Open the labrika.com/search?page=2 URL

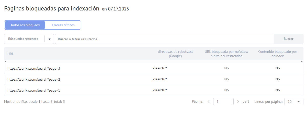34,79
